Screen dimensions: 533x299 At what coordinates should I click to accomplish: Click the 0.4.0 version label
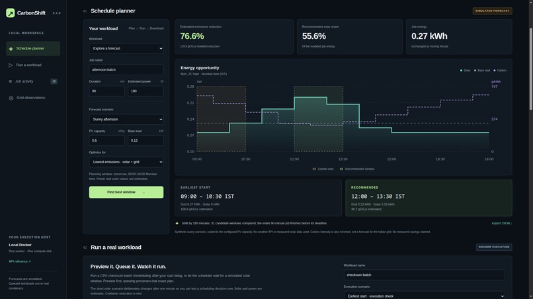click(56, 13)
